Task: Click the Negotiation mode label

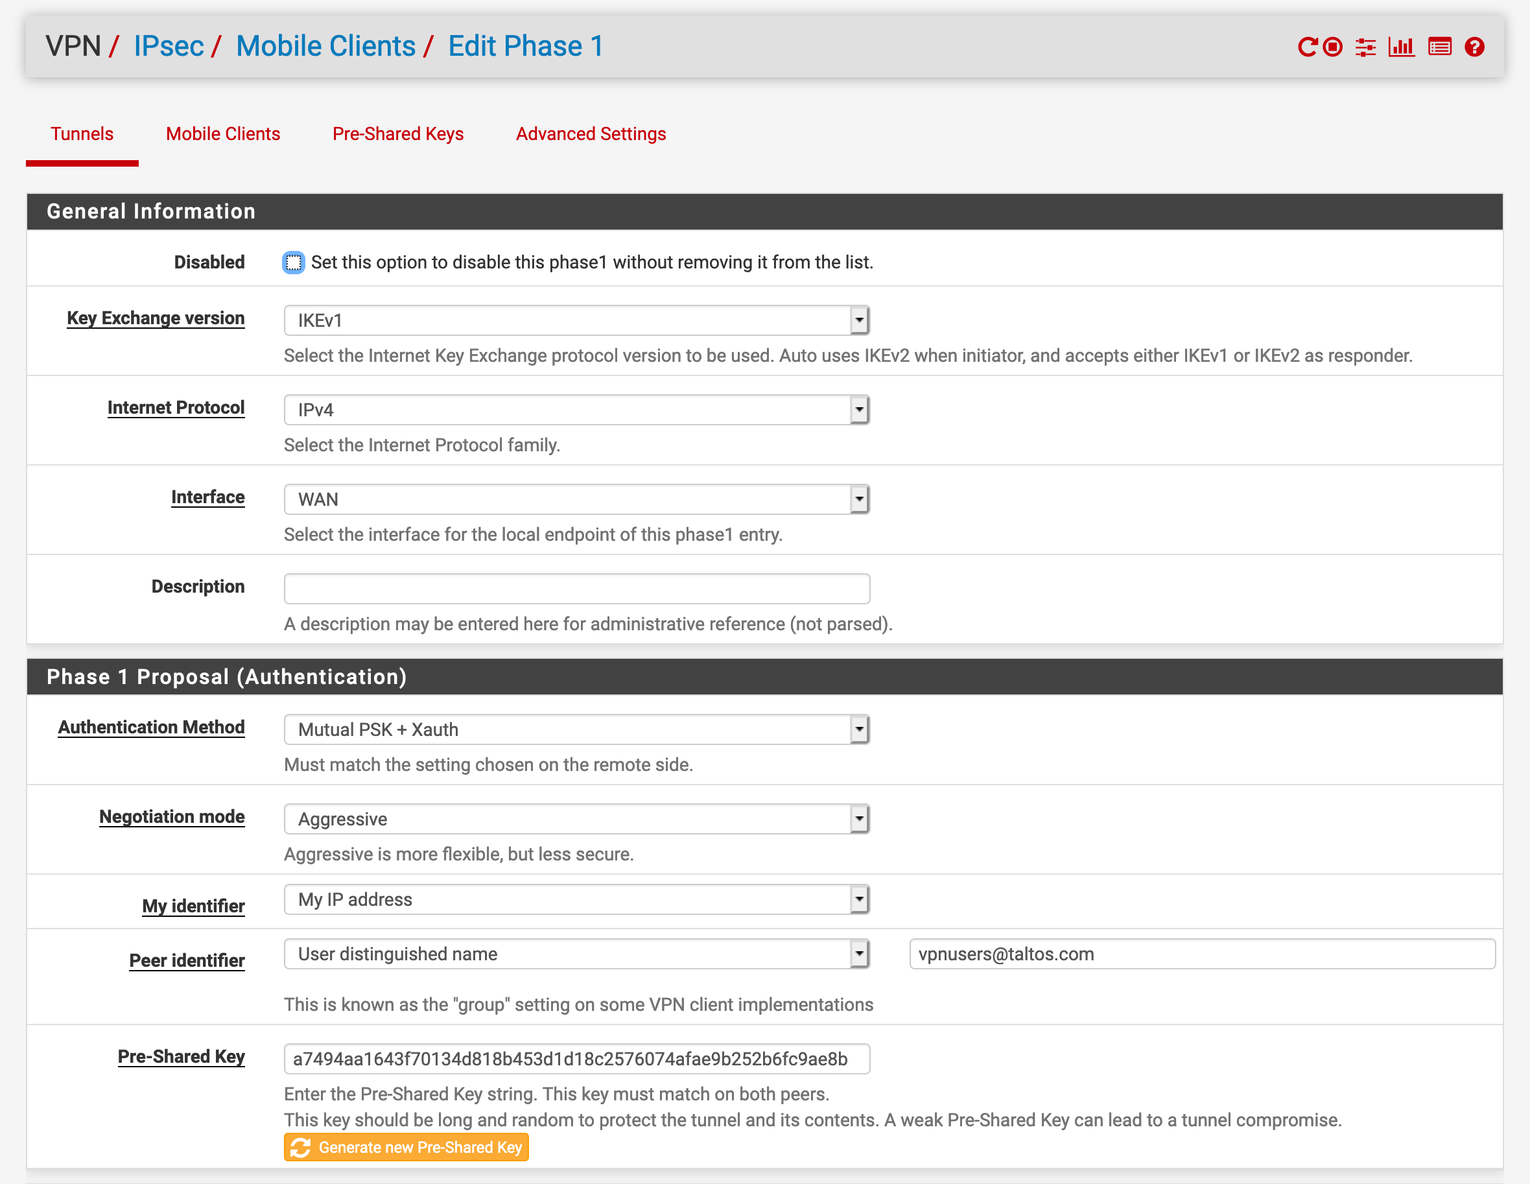Action: click(x=172, y=817)
